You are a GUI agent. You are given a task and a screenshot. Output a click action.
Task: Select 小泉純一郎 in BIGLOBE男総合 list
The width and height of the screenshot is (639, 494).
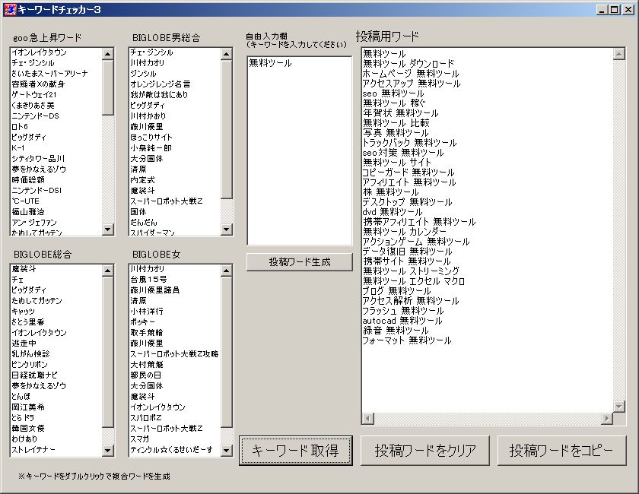pos(151,148)
